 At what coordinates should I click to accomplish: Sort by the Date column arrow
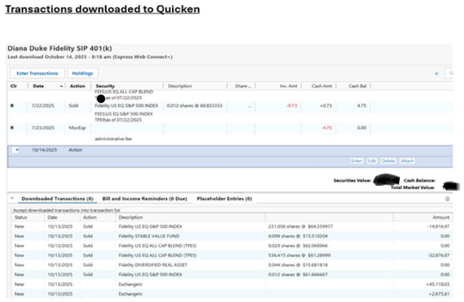click(x=62, y=86)
